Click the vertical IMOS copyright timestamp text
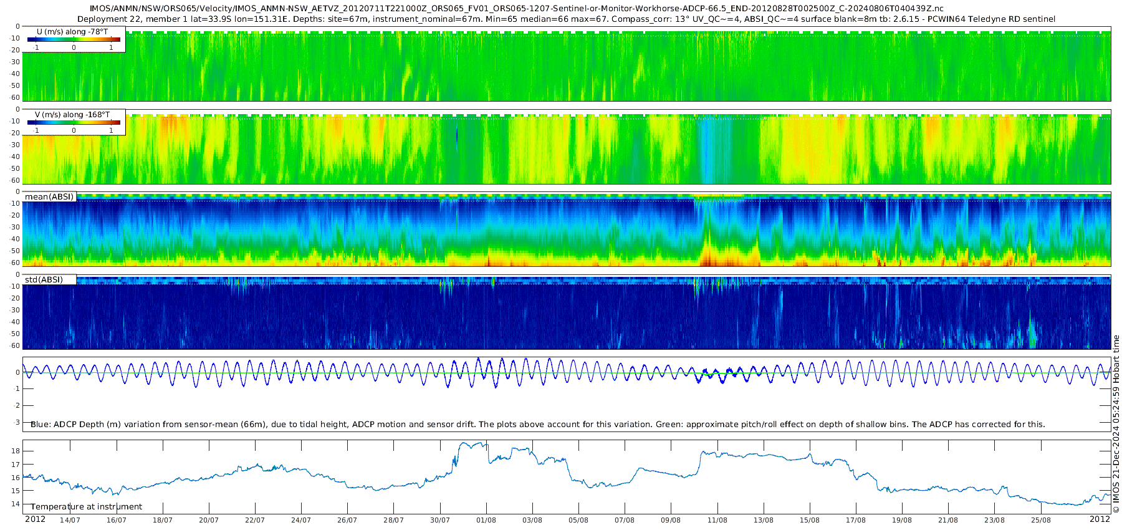 click(1116, 424)
